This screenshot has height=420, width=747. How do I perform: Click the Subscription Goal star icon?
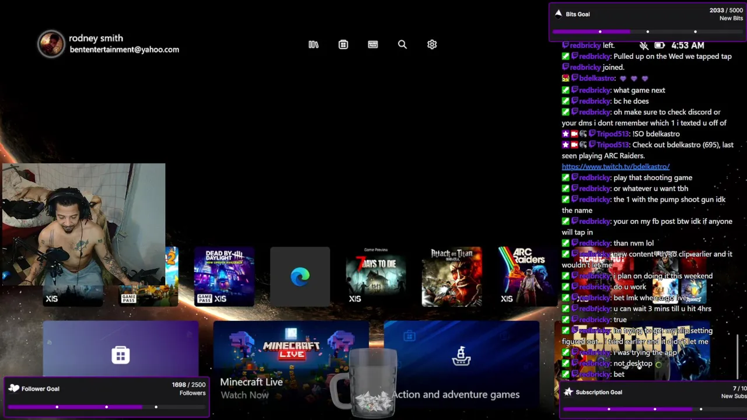point(568,392)
